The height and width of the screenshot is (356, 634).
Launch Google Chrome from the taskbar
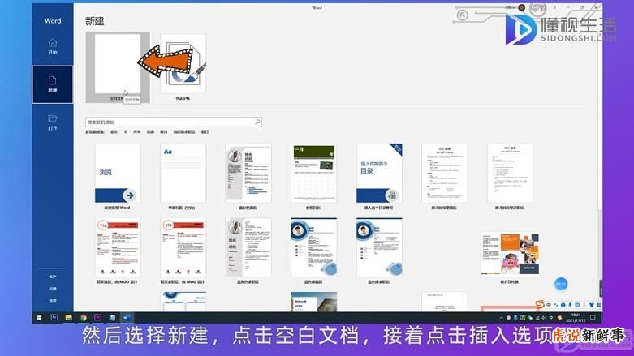click(84, 318)
